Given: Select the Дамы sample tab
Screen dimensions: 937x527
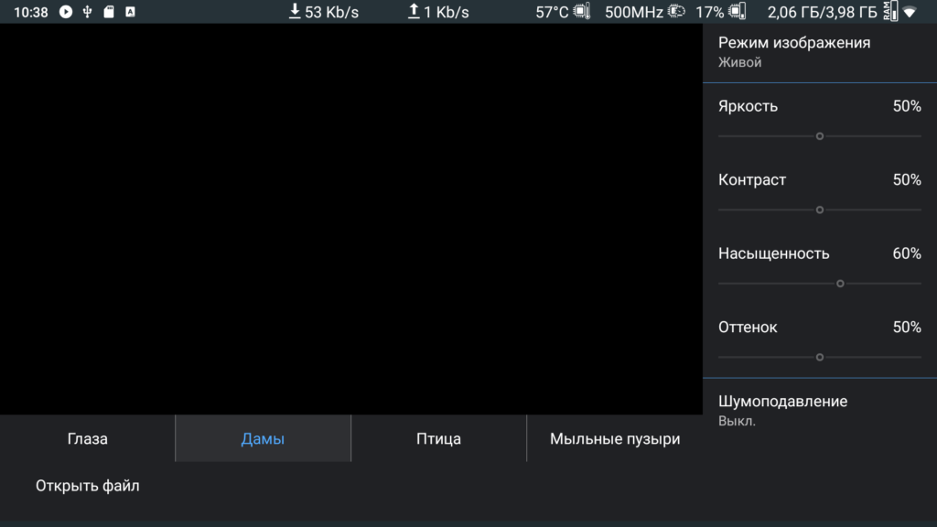Looking at the screenshot, I should (x=263, y=439).
